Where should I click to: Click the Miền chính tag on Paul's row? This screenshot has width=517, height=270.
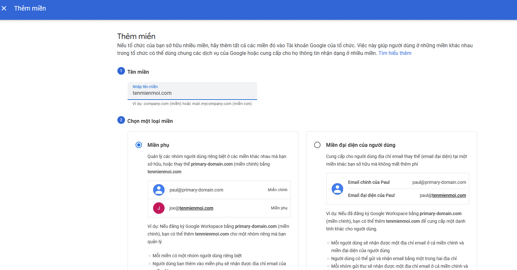[277, 190]
